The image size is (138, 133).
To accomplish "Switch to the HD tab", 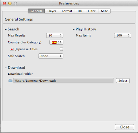I will [x=80, y=11].
